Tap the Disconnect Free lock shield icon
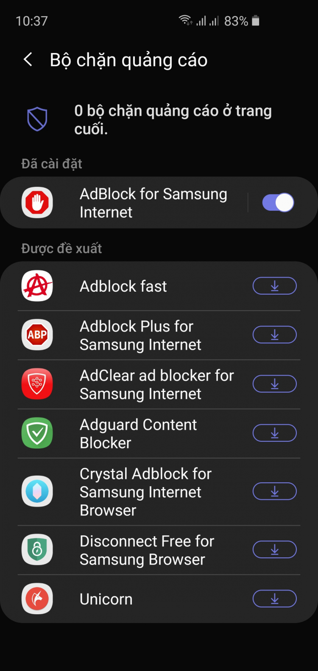 (37, 550)
